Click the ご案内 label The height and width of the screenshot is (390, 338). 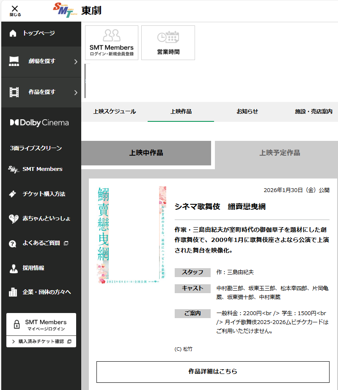pos(192,313)
